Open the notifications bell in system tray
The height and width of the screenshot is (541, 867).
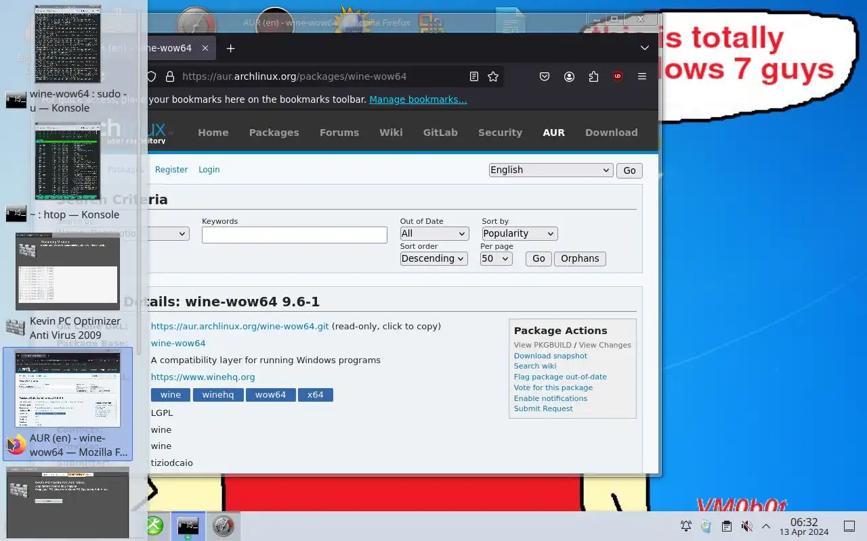[686, 526]
